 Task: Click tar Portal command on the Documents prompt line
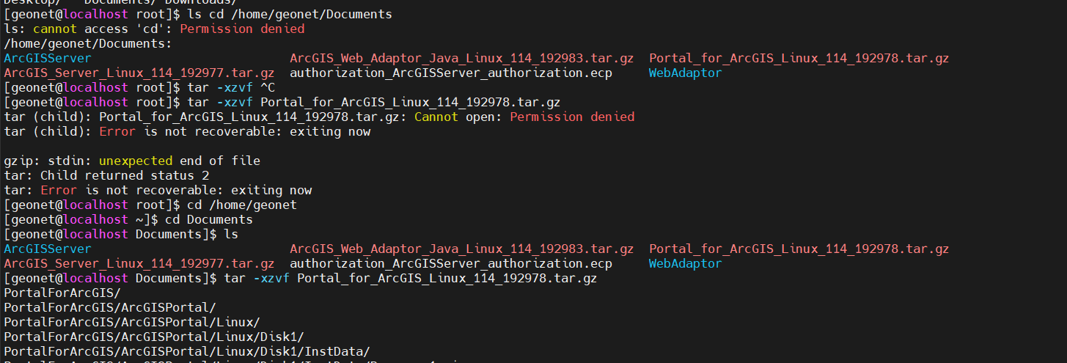[411, 278]
